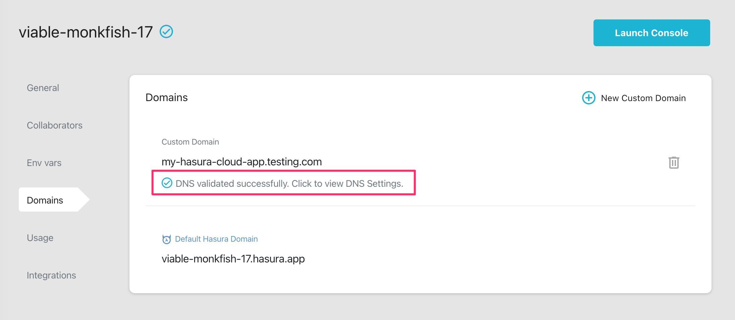735x320 pixels.
Task: Click the check icon beside DNS validated message
Action: [x=167, y=183]
